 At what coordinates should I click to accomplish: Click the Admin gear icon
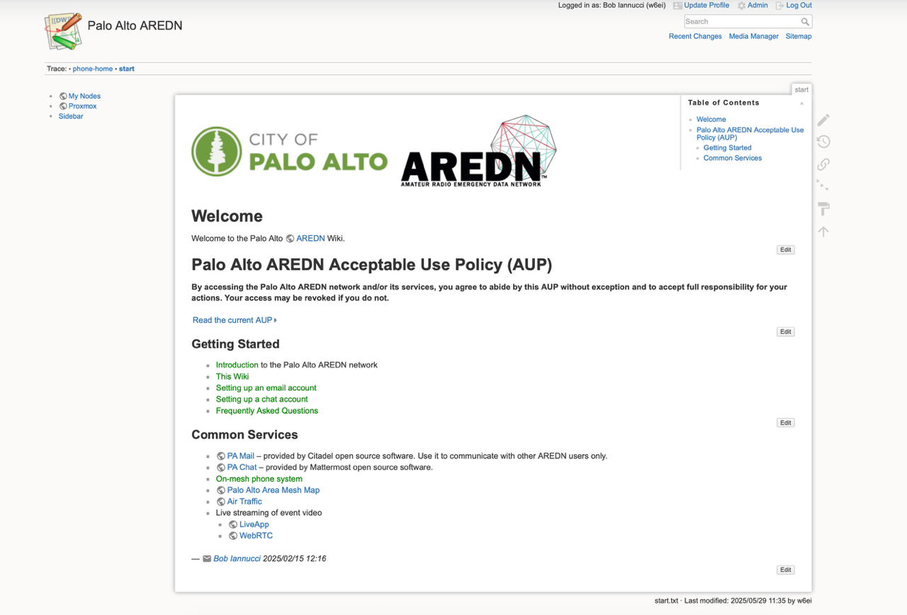(x=741, y=6)
